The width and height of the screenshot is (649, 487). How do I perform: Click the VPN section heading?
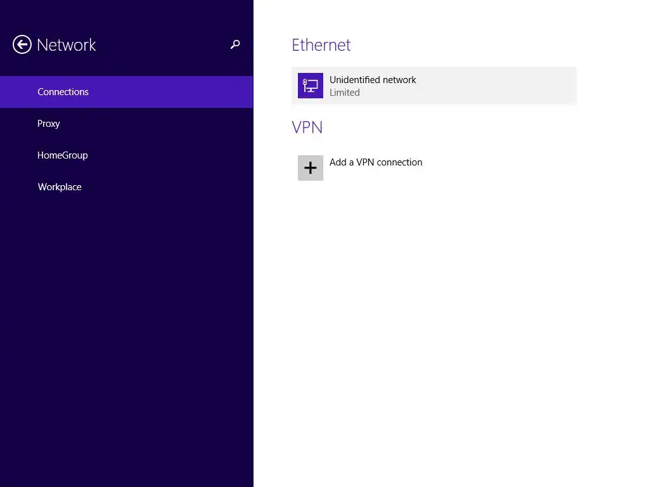pyautogui.click(x=307, y=127)
